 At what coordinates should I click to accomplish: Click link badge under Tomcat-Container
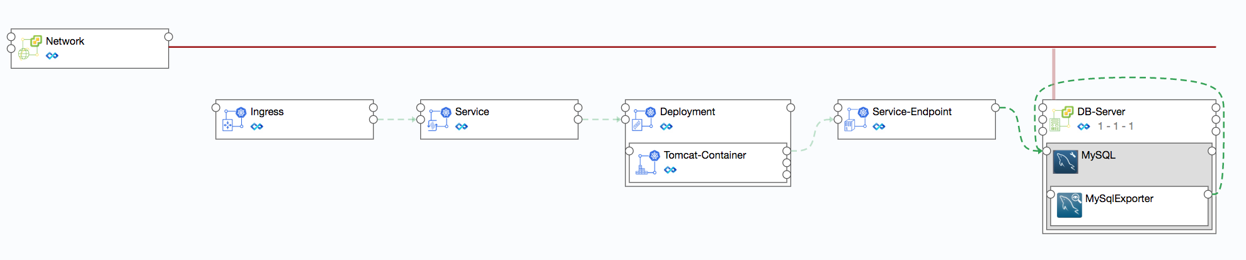670,170
